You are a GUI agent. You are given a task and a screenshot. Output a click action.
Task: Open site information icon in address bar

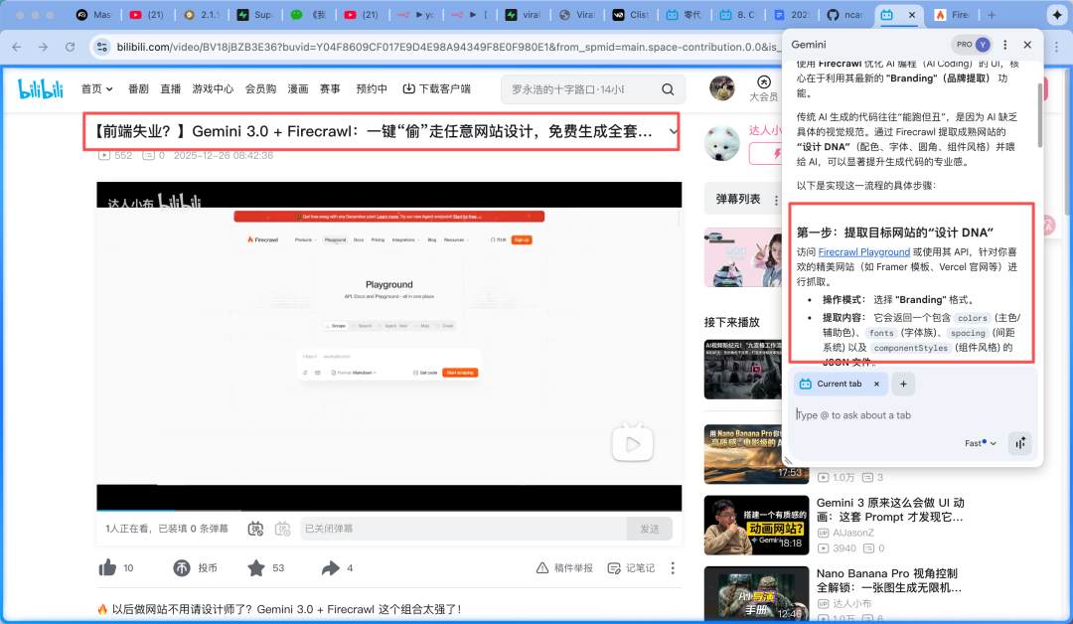[102, 47]
